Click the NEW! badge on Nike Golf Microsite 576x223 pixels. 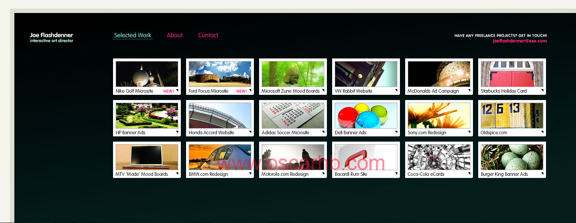[169, 91]
